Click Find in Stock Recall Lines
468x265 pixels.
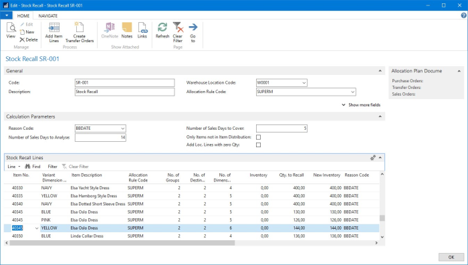pos(33,167)
